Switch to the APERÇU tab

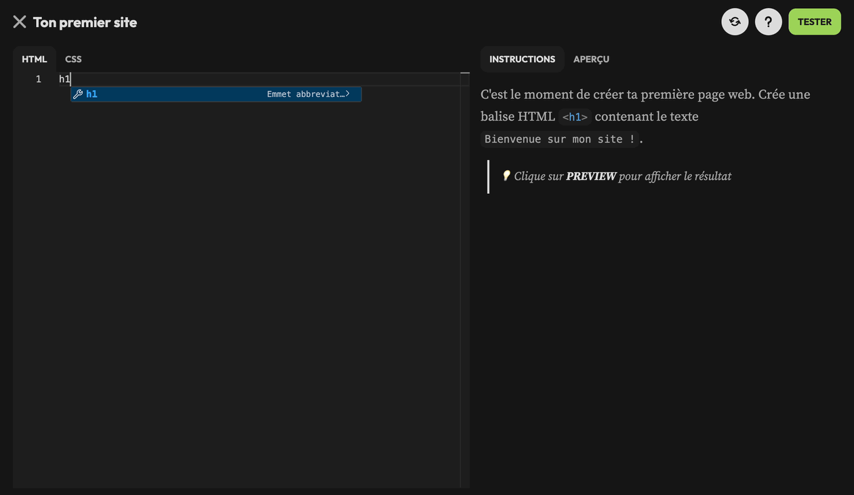[x=591, y=59]
